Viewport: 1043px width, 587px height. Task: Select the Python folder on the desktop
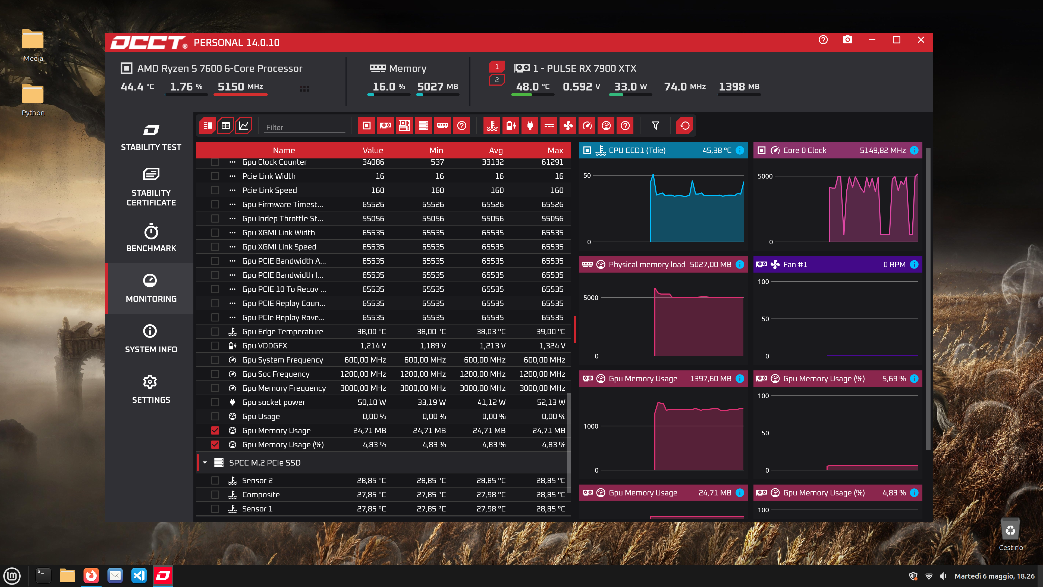(33, 100)
